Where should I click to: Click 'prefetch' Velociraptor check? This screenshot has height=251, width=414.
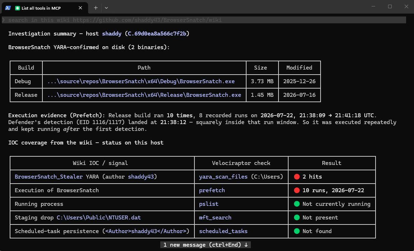212,190
